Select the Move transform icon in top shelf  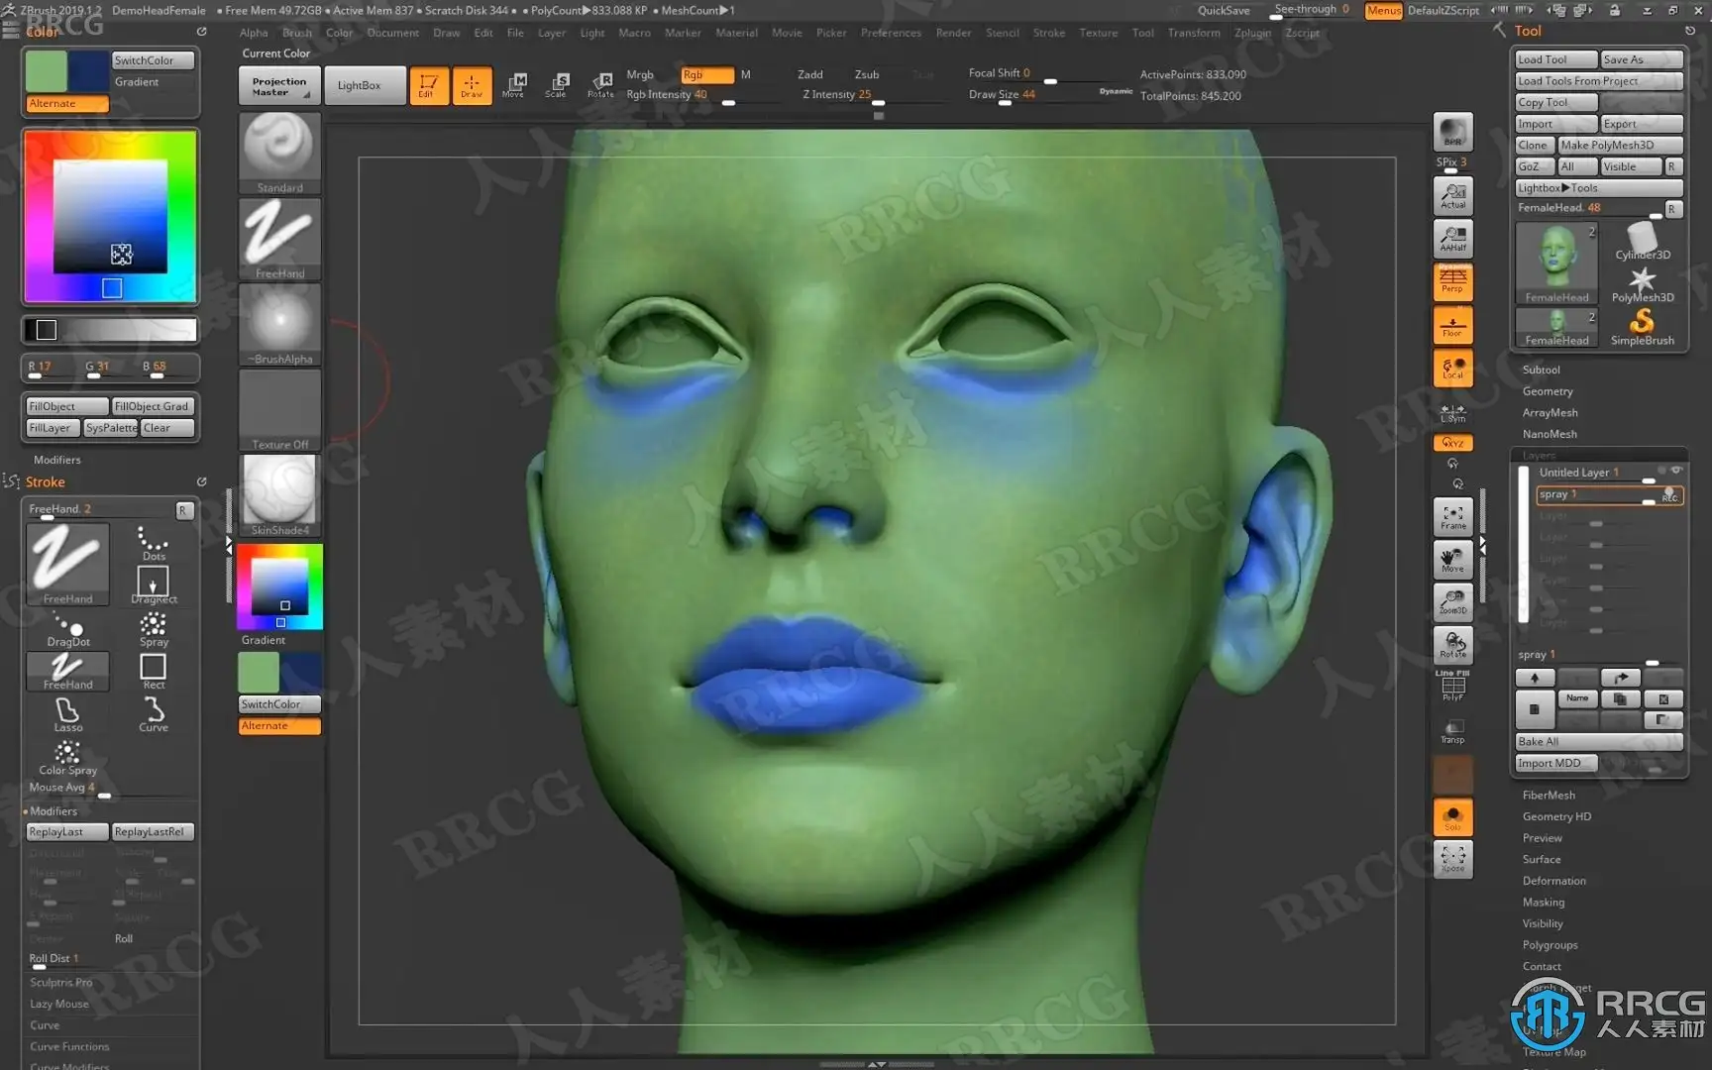[x=514, y=85]
